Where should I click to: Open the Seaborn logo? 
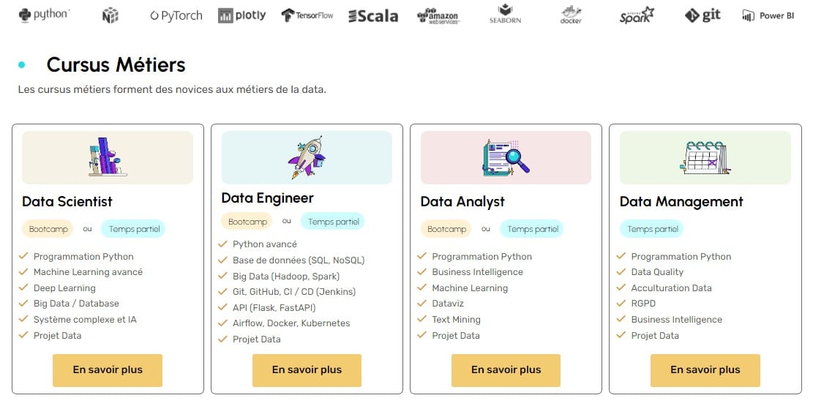(x=505, y=14)
